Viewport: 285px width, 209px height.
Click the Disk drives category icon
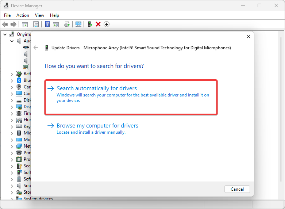click(x=19, y=101)
